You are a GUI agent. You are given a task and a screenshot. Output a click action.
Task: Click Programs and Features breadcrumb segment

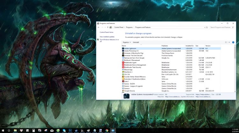coord(143,28)
